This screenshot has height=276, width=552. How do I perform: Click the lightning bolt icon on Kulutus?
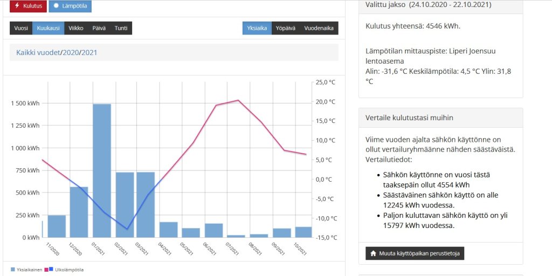pyautogui.click(x=18, y=6)
